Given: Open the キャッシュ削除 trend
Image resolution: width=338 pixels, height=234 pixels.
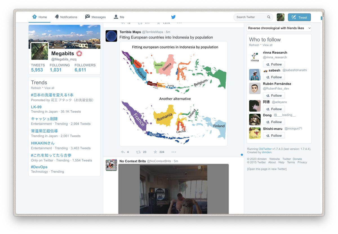Looking at the screenshot, I should pyautogui.click(x=44, y=119).
